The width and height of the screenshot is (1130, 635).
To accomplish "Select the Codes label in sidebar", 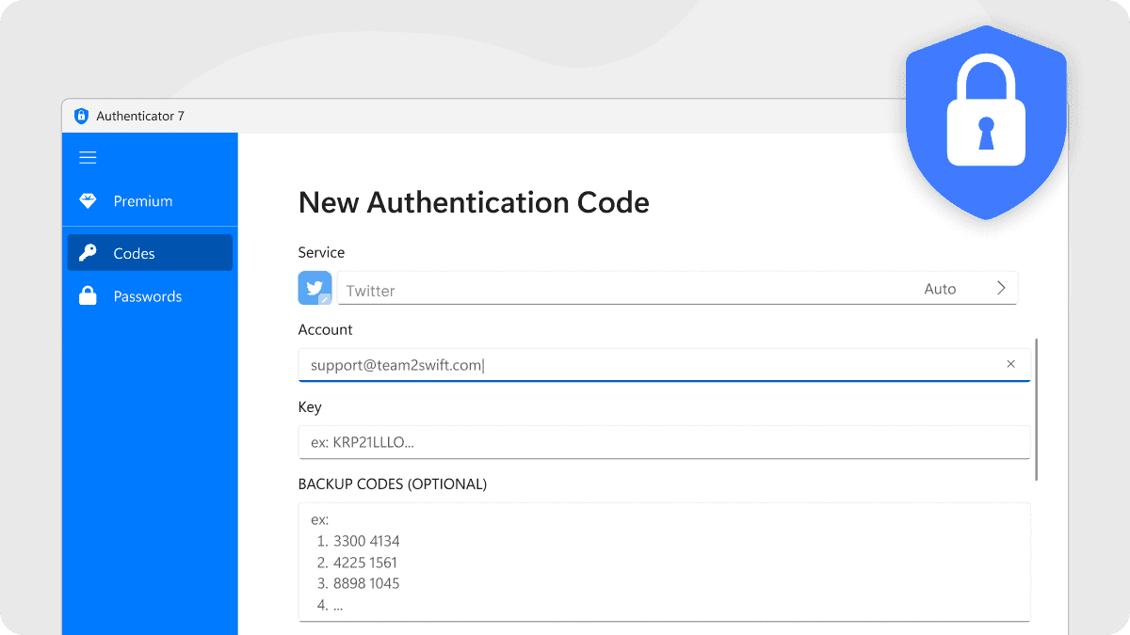I will coord(134,253).
